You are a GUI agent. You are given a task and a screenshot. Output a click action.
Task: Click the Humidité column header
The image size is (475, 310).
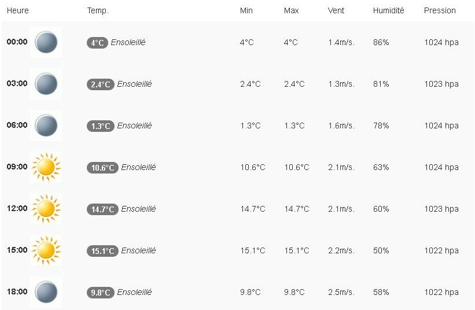point(389,10)
